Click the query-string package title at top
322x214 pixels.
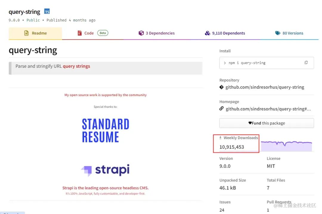[x=24, y=12]
